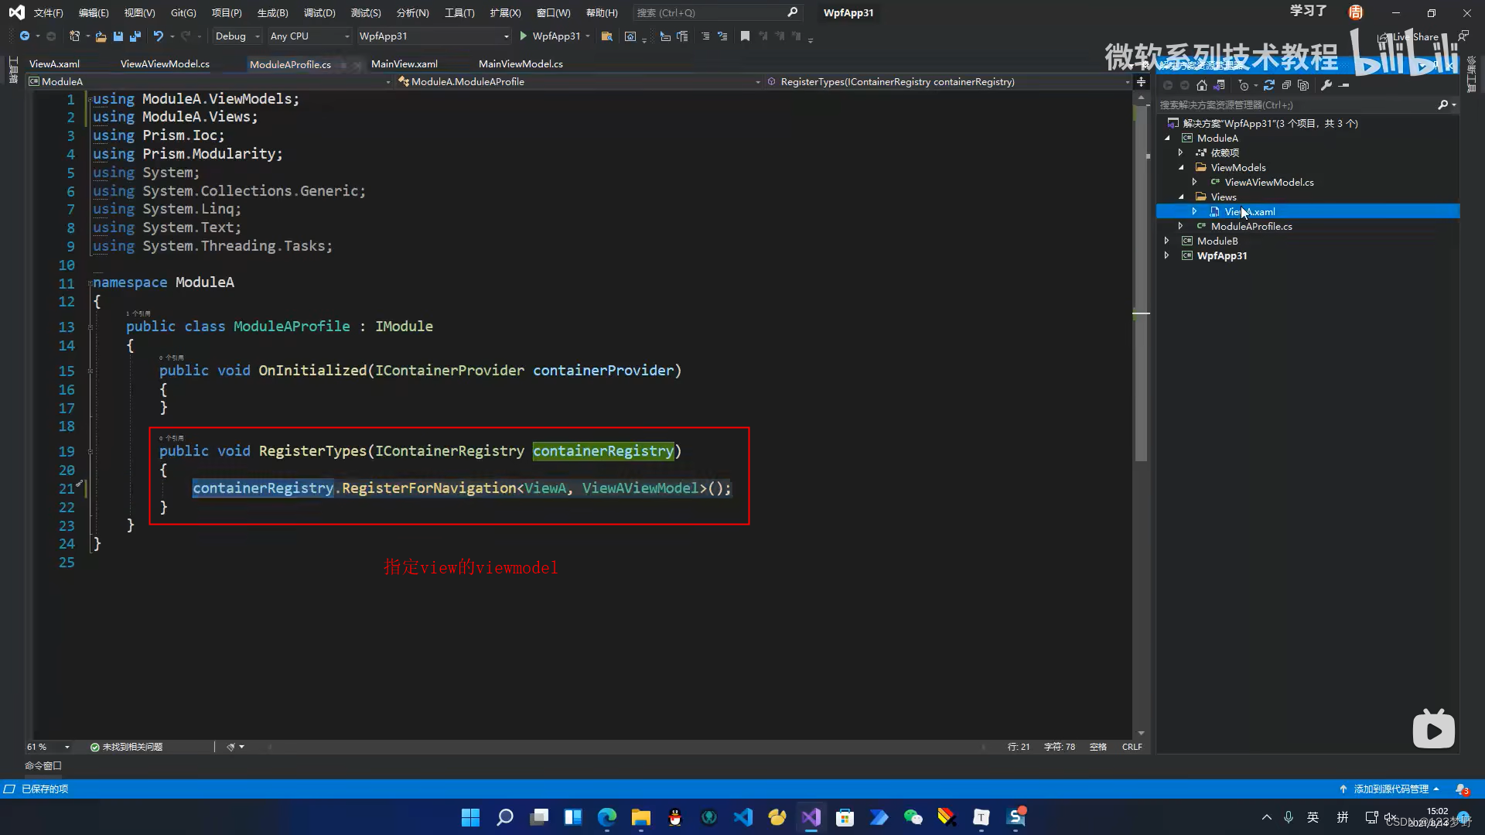Open the 调试(D) menu

click(x=319, y=12)
